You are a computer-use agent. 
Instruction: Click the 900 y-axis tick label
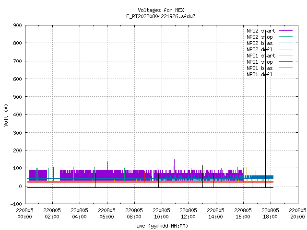(x=17, y=25)
